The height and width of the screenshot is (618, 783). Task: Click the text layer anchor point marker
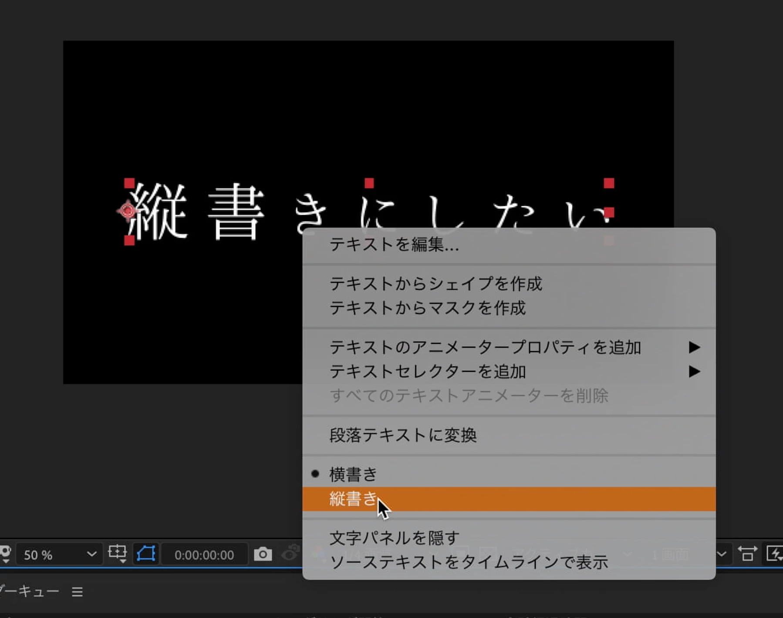pos(128,211)
